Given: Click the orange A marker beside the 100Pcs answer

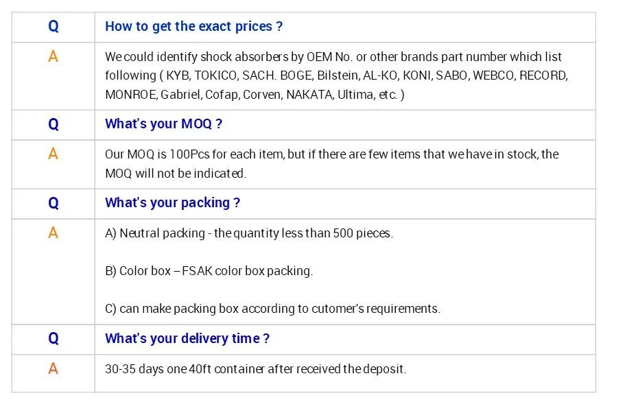Looking at the screenshot, I should click(54, 154).
